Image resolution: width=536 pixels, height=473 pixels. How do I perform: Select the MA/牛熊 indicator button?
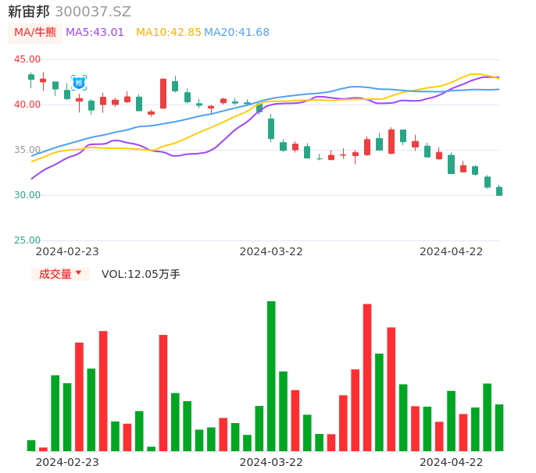point(35,33)
